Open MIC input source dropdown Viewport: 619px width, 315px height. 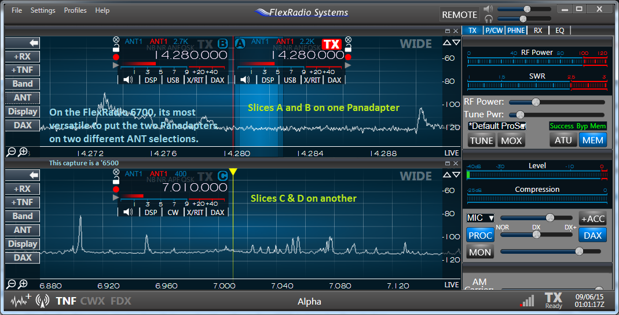pyautogui.click(x=480, y=218)
